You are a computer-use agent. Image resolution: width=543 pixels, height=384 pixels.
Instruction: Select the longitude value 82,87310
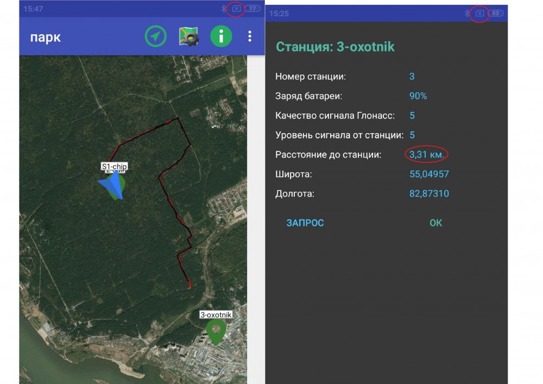click(429, 194)
